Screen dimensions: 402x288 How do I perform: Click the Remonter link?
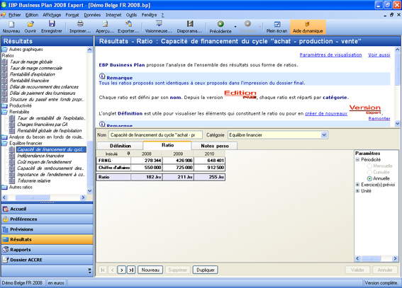pyautogui.click(x=379, y=118)
